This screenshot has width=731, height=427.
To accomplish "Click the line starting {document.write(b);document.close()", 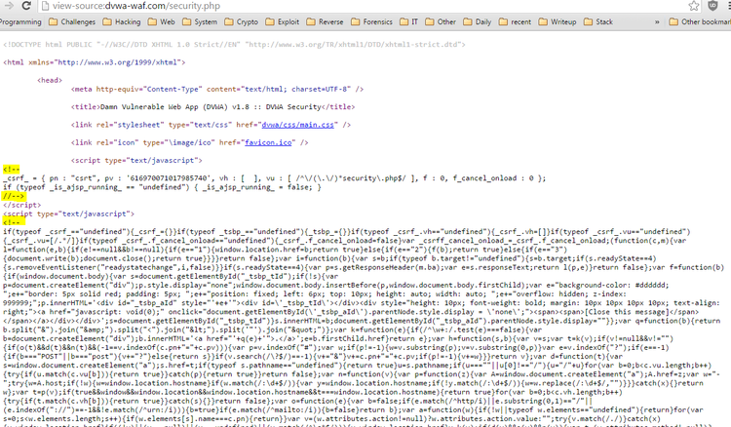I will pos(329,258).
